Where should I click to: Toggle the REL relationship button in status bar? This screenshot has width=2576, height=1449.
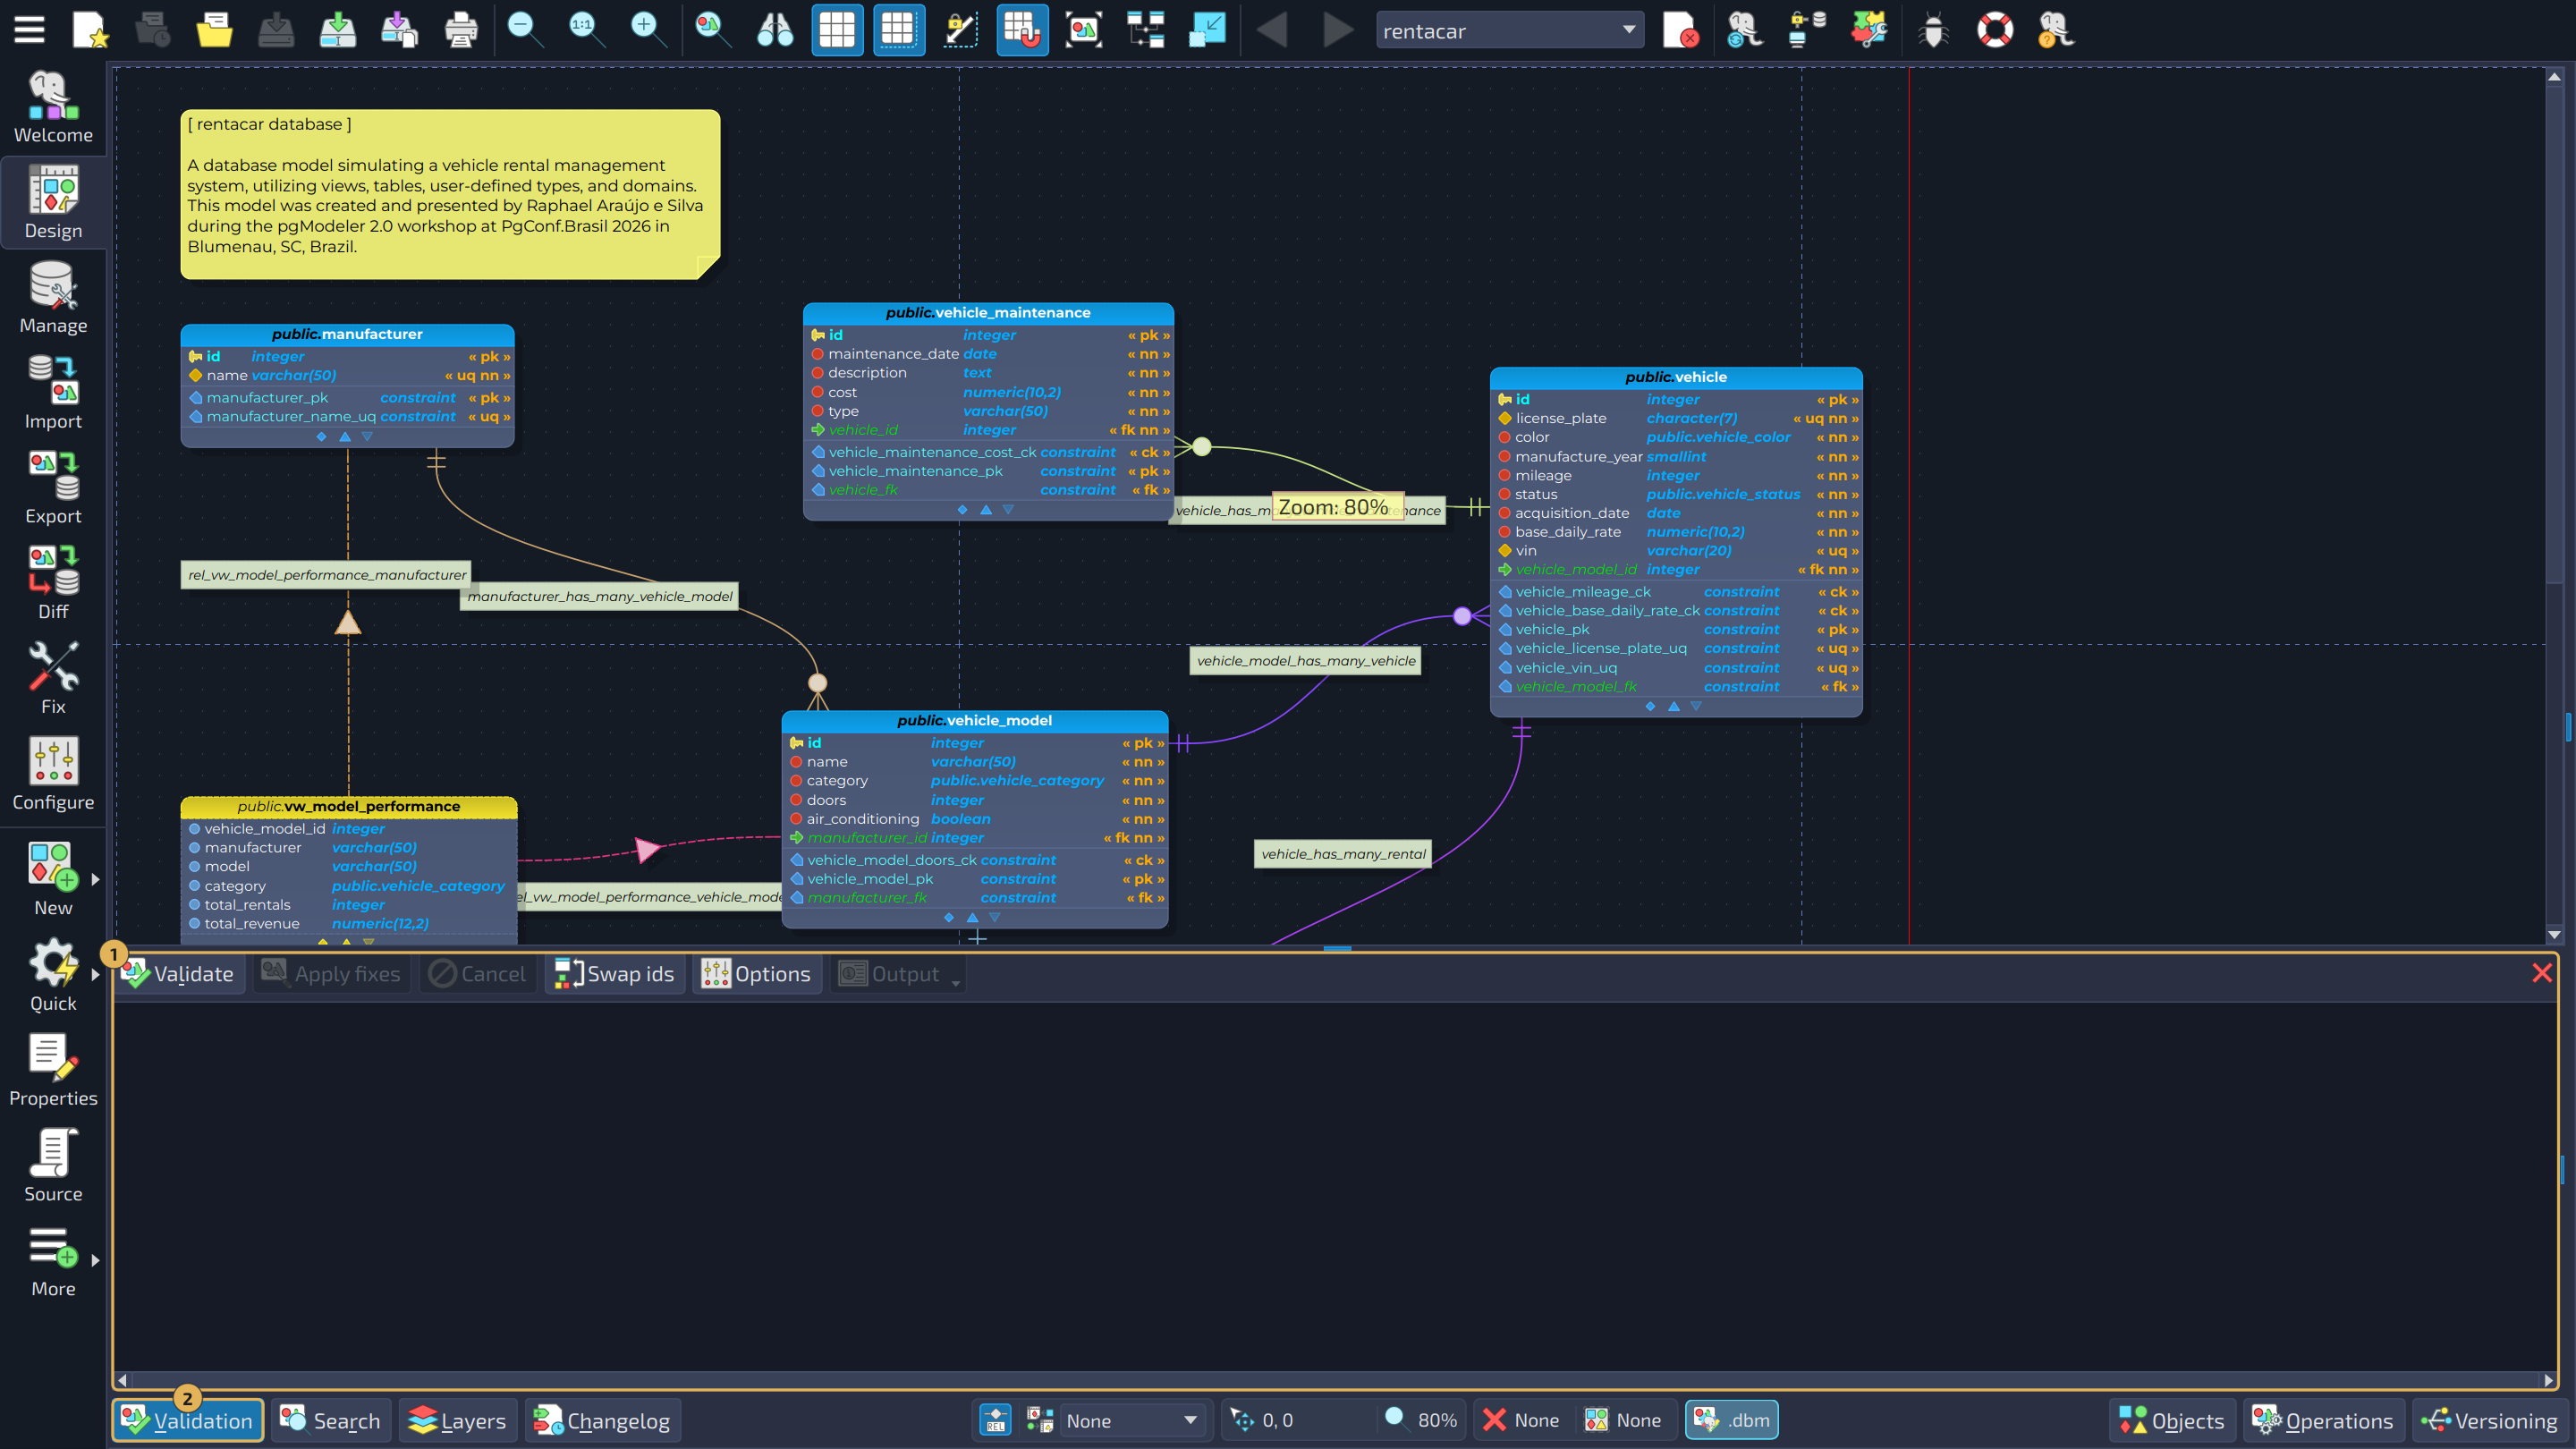[x=995, y=1420]
